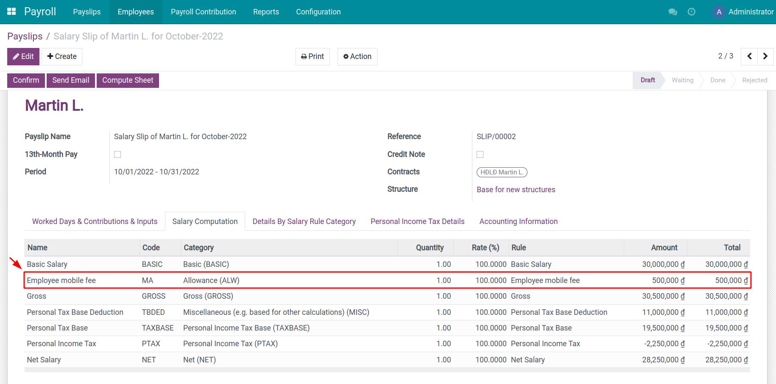This screenshot has width=776, height=384.
Task: Open the Action menu
Action: point(357,56)
